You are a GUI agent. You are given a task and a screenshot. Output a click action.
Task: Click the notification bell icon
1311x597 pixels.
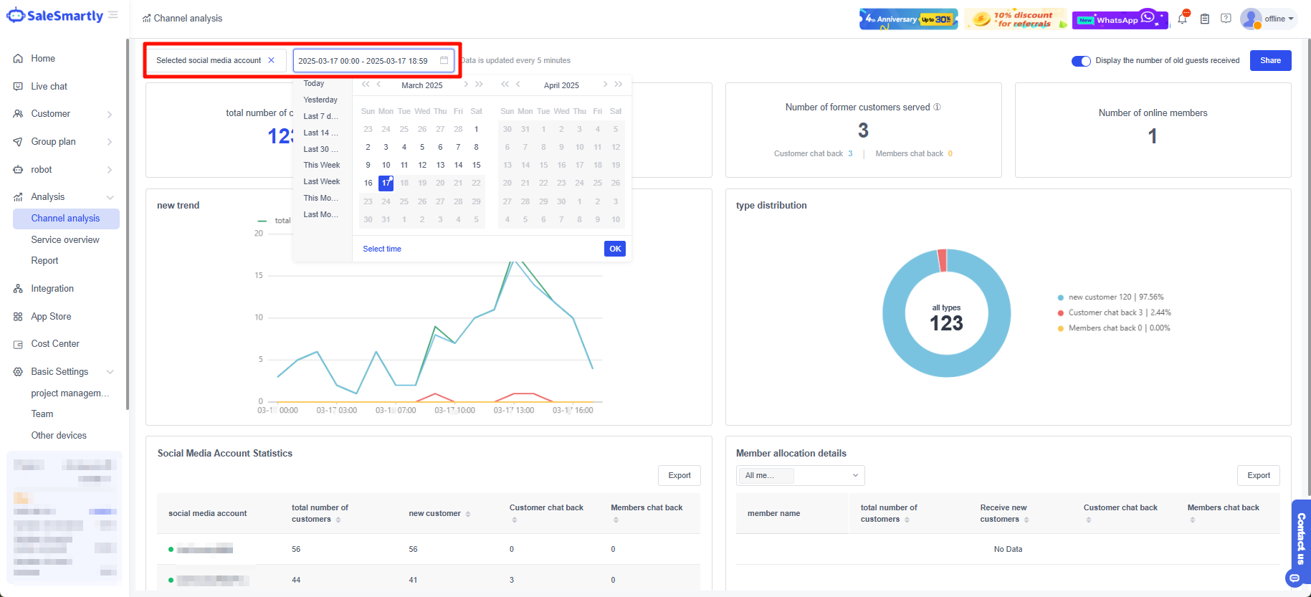[1182, 19]
